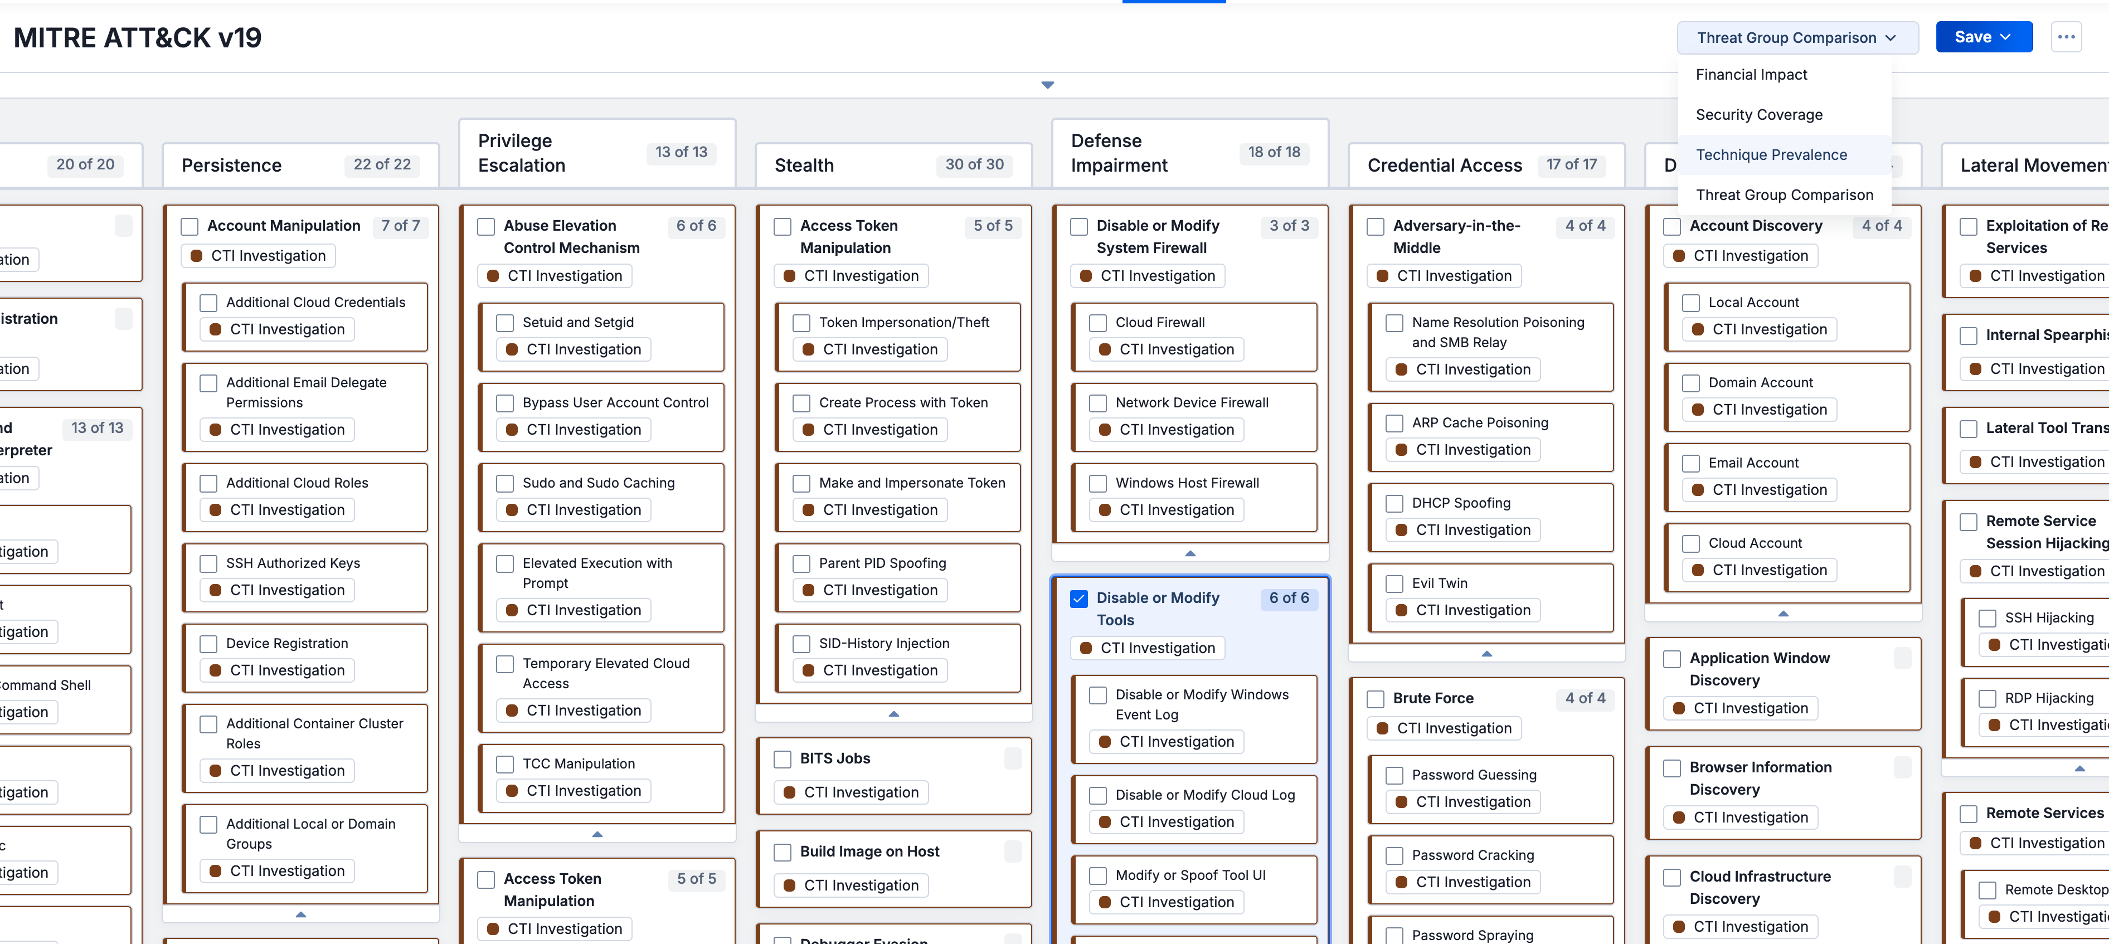Tick Bypass User Account Control checkbox

[x=505, y=403]
